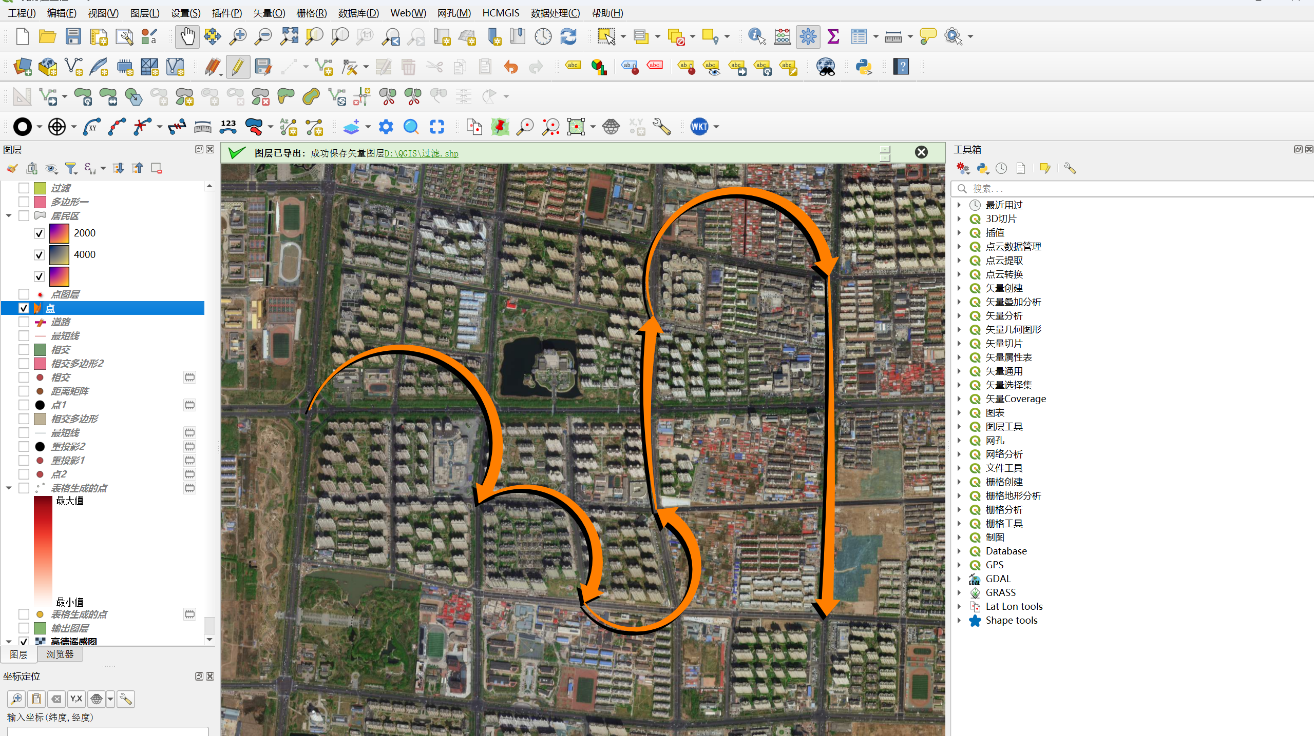Expand the 矢量分析 toolbox group
The image size is (1314, 736).
click(x=959, y=316)
